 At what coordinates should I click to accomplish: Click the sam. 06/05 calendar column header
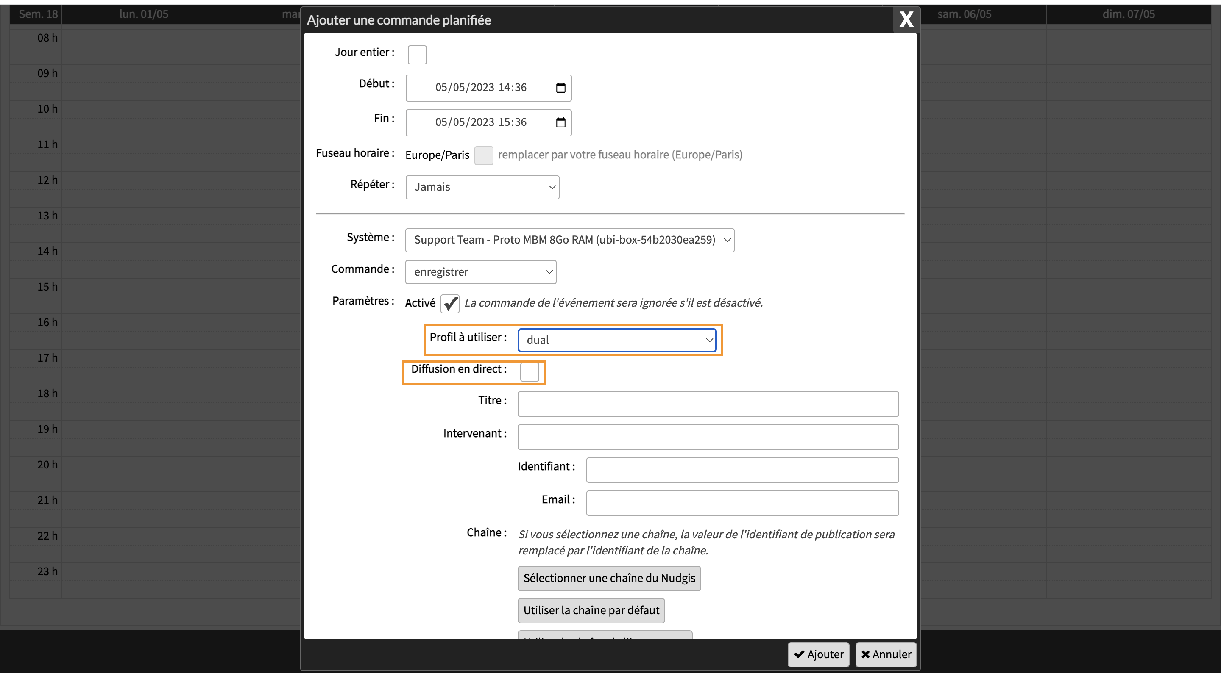[x=964, y=14]
